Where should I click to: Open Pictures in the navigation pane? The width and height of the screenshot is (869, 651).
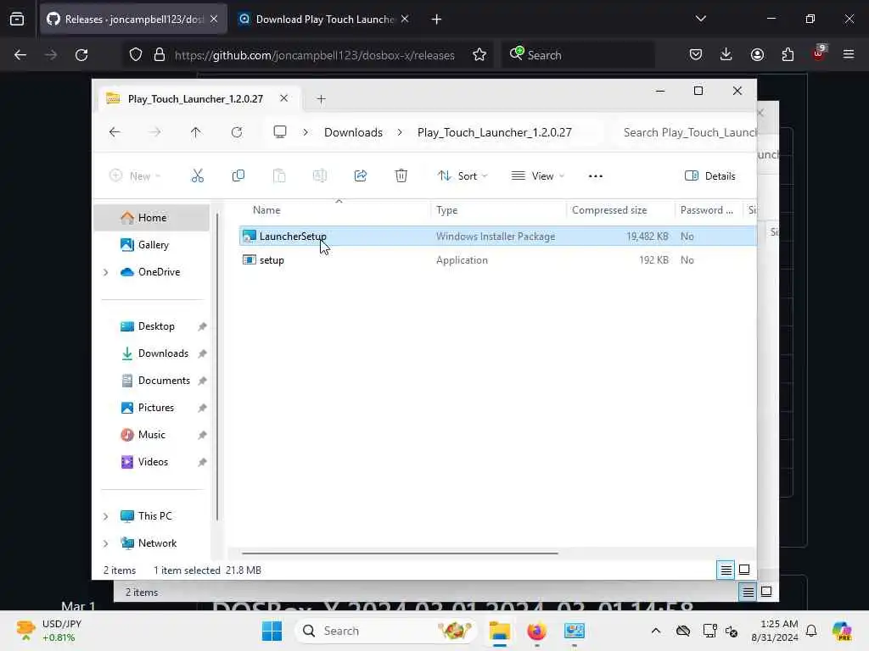click(156, 408)
